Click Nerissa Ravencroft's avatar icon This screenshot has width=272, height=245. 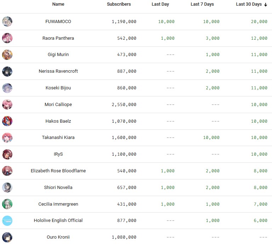pos(7,71)
